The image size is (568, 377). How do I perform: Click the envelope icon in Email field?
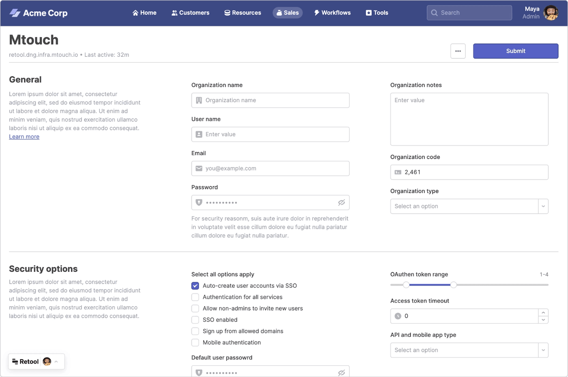[x=199, y=169]
